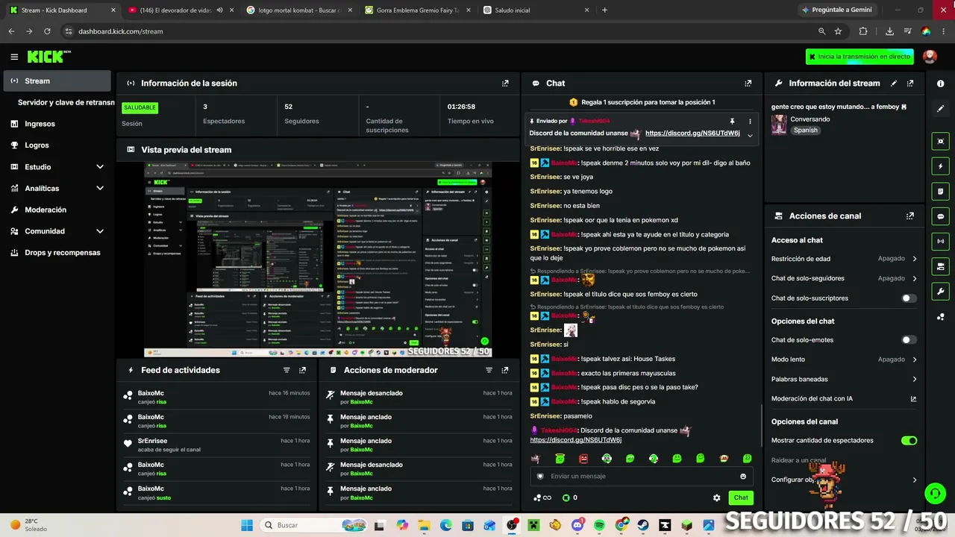The image size is (955, 537).
Task: Toggle Chat de solo-suscriptores switch
Action: (x=909, y=298)
